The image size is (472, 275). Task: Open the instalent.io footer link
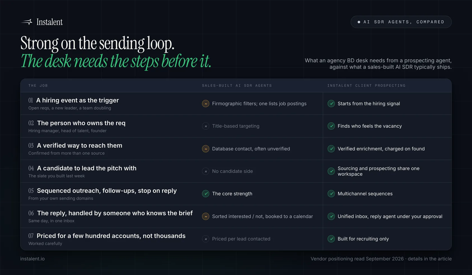pos(32,259)
